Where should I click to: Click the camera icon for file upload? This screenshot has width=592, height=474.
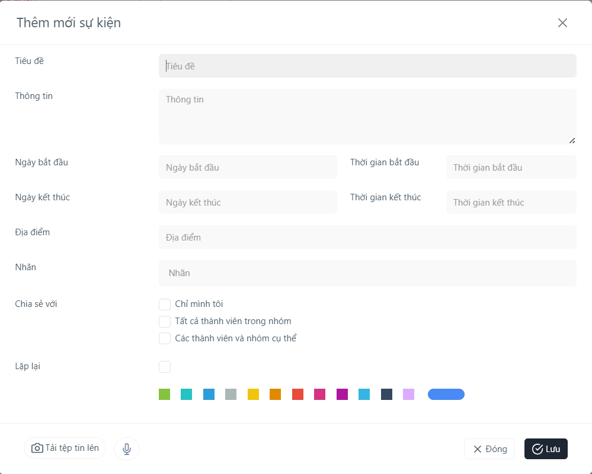37,448
